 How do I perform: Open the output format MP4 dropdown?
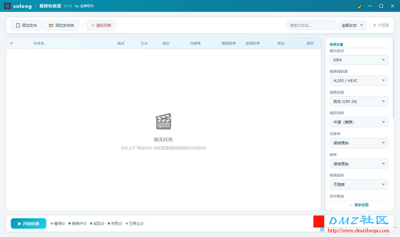tap(359, 60)
